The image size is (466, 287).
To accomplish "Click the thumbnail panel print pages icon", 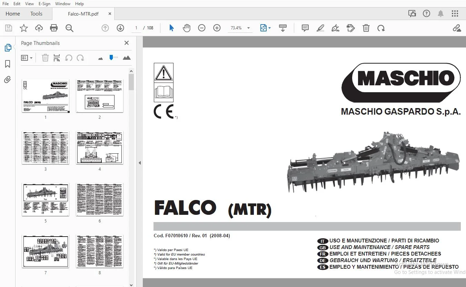I will click(57, 58).
